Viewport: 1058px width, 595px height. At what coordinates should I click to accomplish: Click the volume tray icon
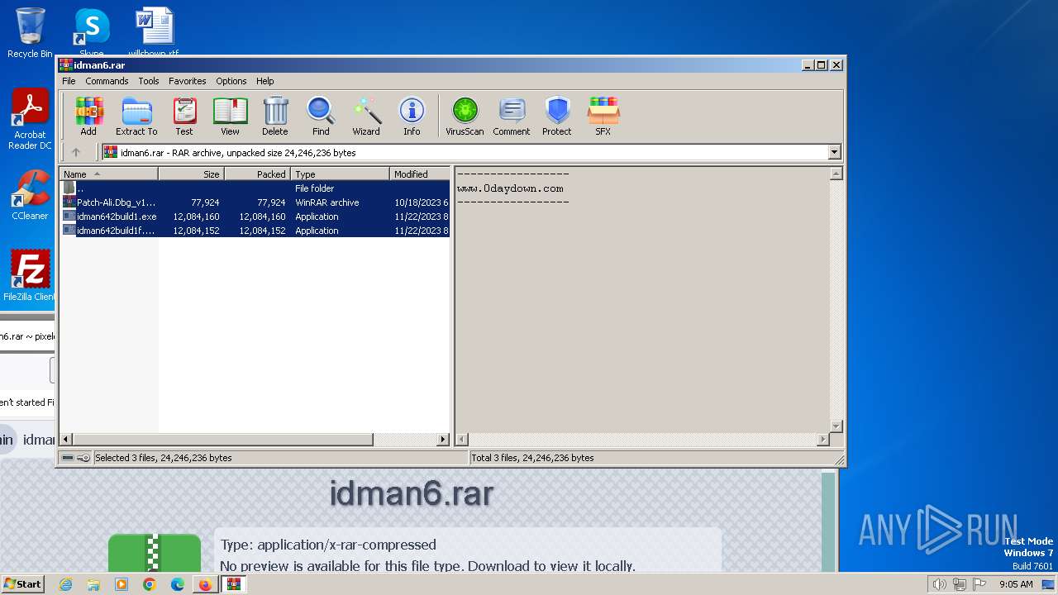tap(939, 584)
